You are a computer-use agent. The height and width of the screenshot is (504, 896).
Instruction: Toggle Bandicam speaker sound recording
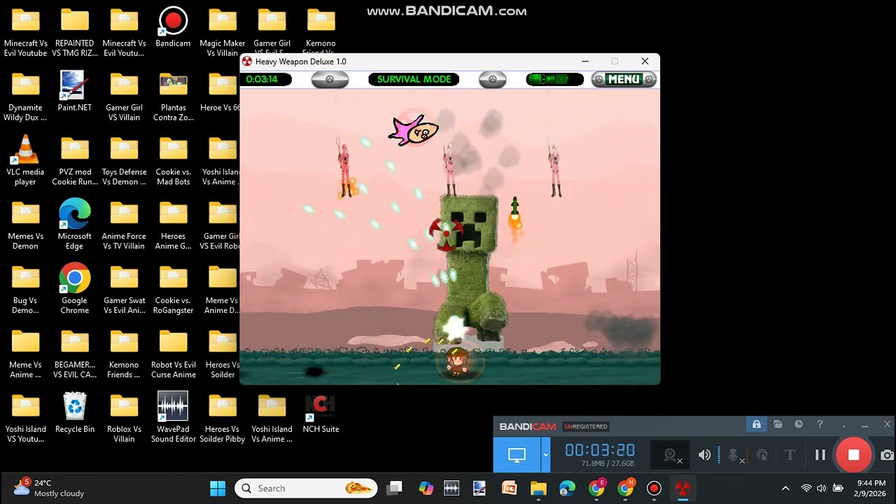pos(704,455)
